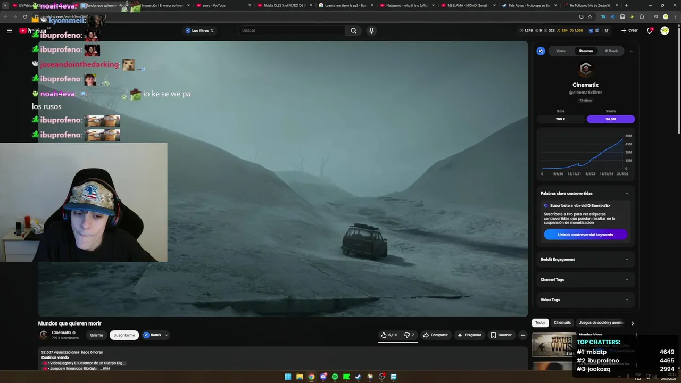Open Discord from taskbar
681x383 pixels.
(x=323, y=377)
